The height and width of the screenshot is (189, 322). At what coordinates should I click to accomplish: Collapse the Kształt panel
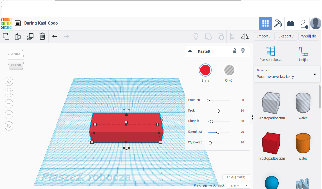190,51
